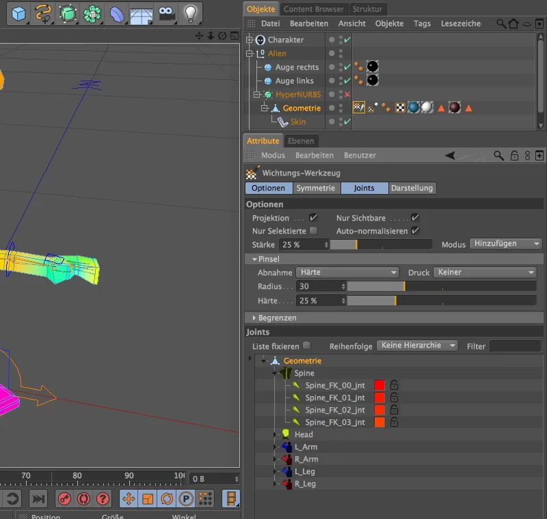Select the deformer bend tool icon
Screen dimensions: 547x519
(x=117, y=14)
